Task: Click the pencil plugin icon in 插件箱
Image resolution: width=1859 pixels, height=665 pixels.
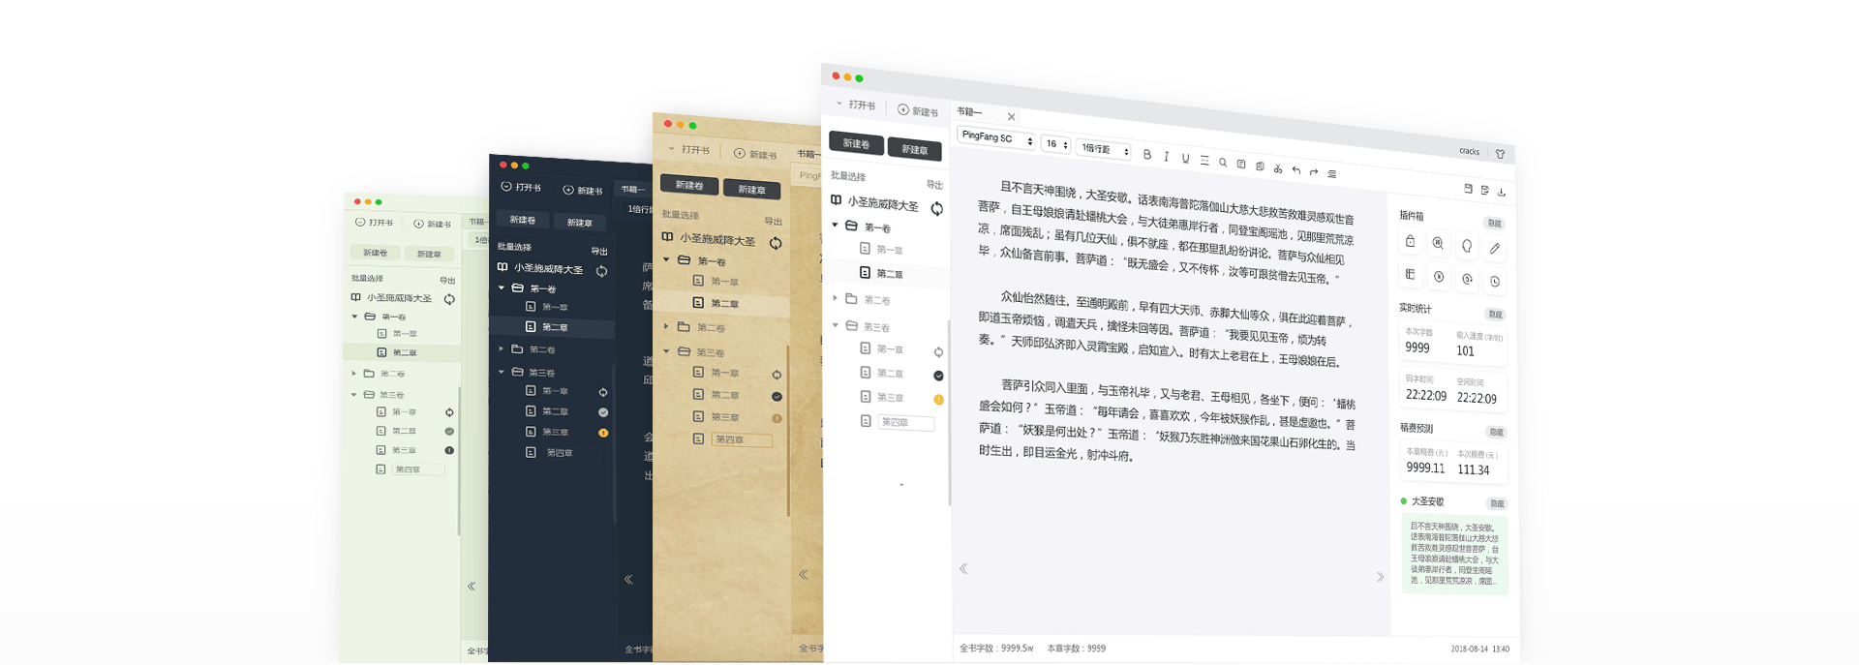Action: (x=1495, y=249)
